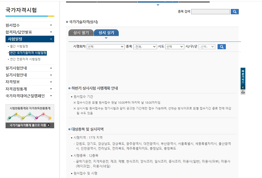This screenshot has height=178, width=262.
Task: Expand the 실기시험안내 menu chevron
Action: [x=51, y=75]
